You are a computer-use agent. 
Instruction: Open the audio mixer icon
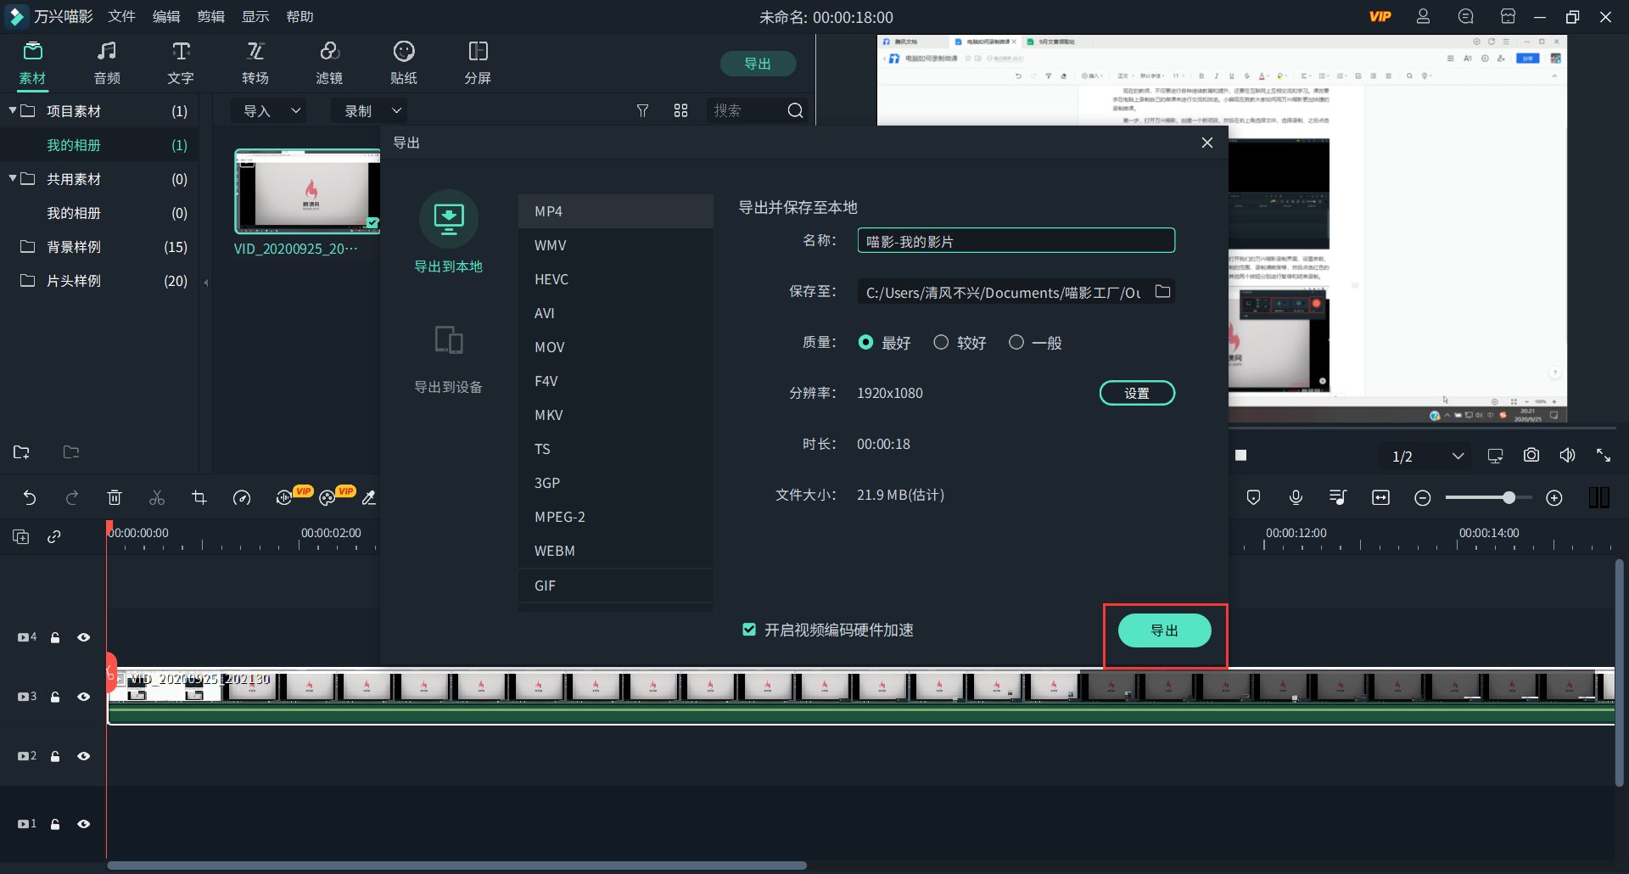click(1337, 498)
